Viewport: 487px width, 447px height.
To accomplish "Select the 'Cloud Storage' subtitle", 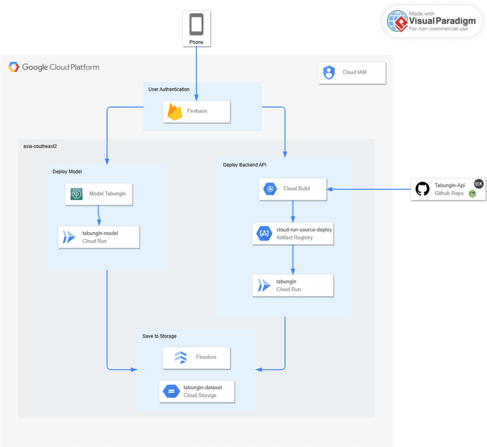I will [x=200, y=395].
